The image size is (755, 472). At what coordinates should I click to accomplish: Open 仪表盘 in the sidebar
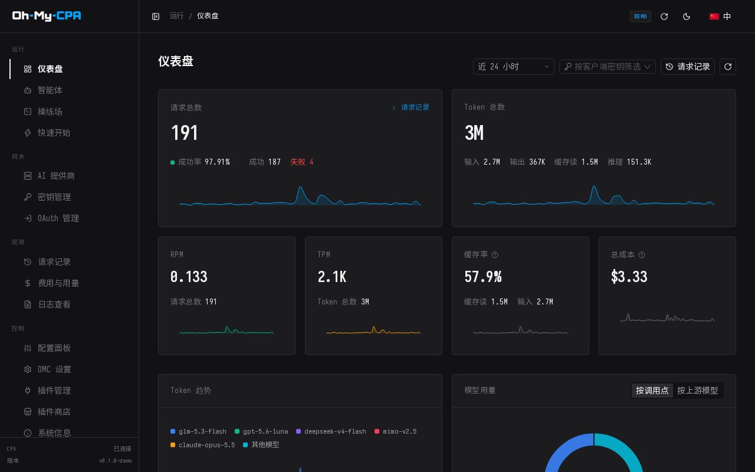click(70, 69)
